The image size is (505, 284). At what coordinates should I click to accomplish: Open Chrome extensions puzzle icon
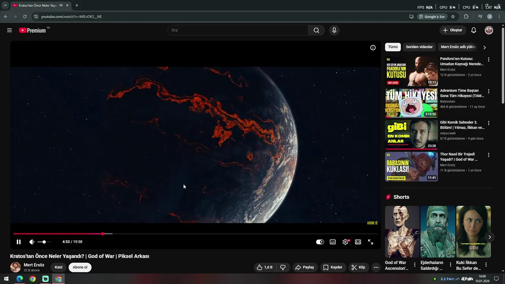pyautogui.click(x=466, y=17)
